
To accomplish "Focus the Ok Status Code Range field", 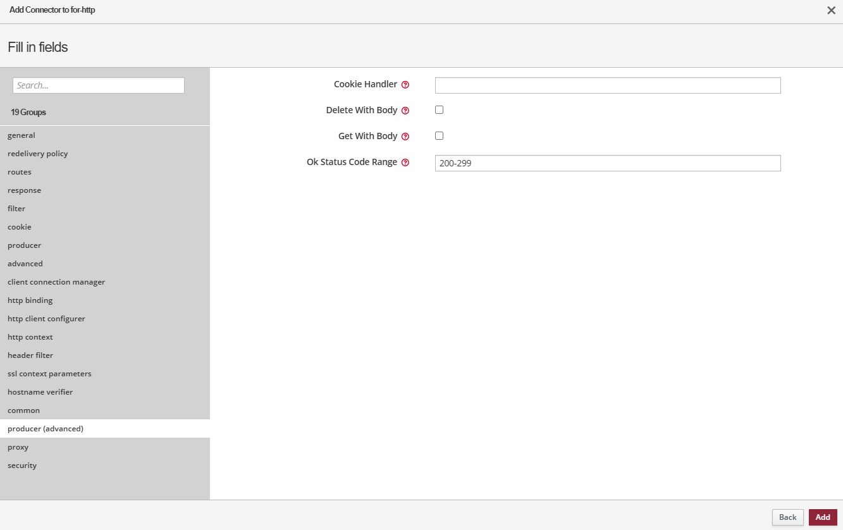I will click(607, 163).
